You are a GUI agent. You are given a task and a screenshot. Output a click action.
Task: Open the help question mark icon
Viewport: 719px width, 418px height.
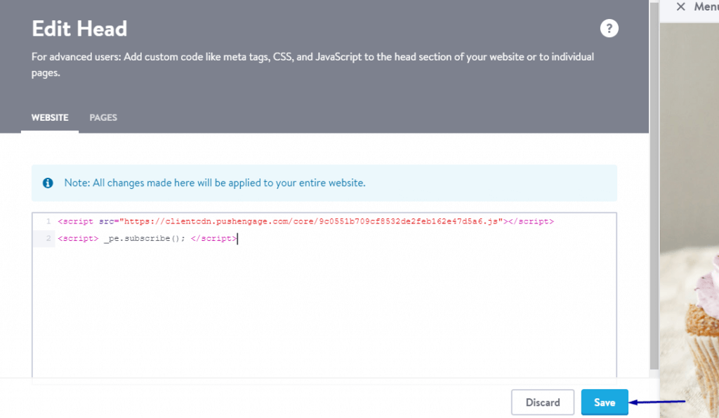609,28
